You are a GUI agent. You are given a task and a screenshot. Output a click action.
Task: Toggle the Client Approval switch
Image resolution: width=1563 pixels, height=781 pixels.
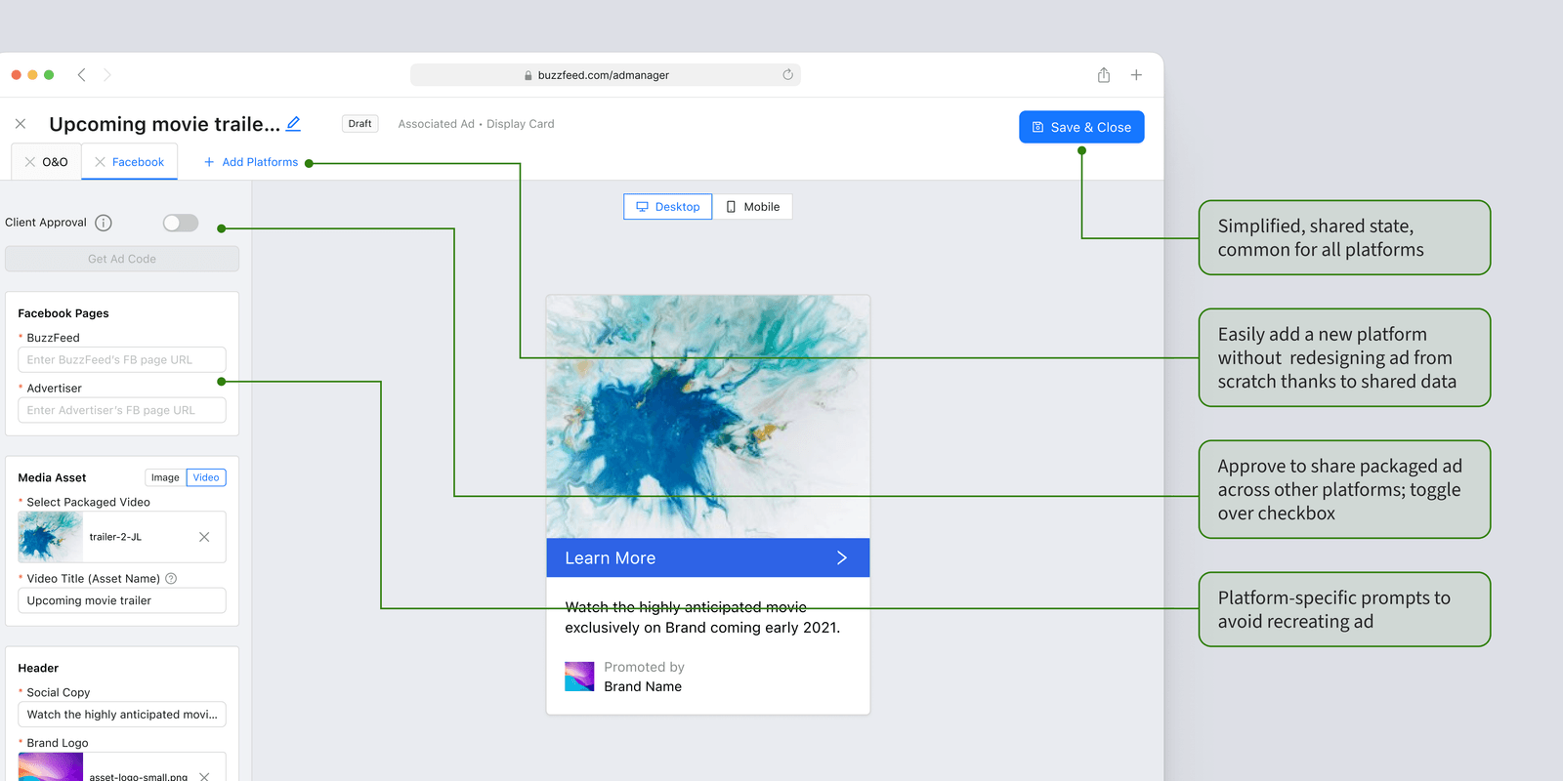click(x=181, y=223)
